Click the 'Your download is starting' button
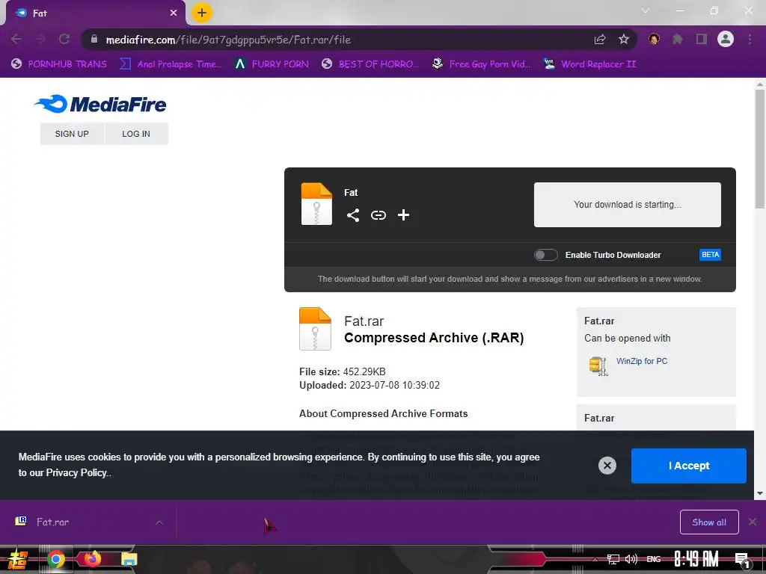 [x=628, y=205]
